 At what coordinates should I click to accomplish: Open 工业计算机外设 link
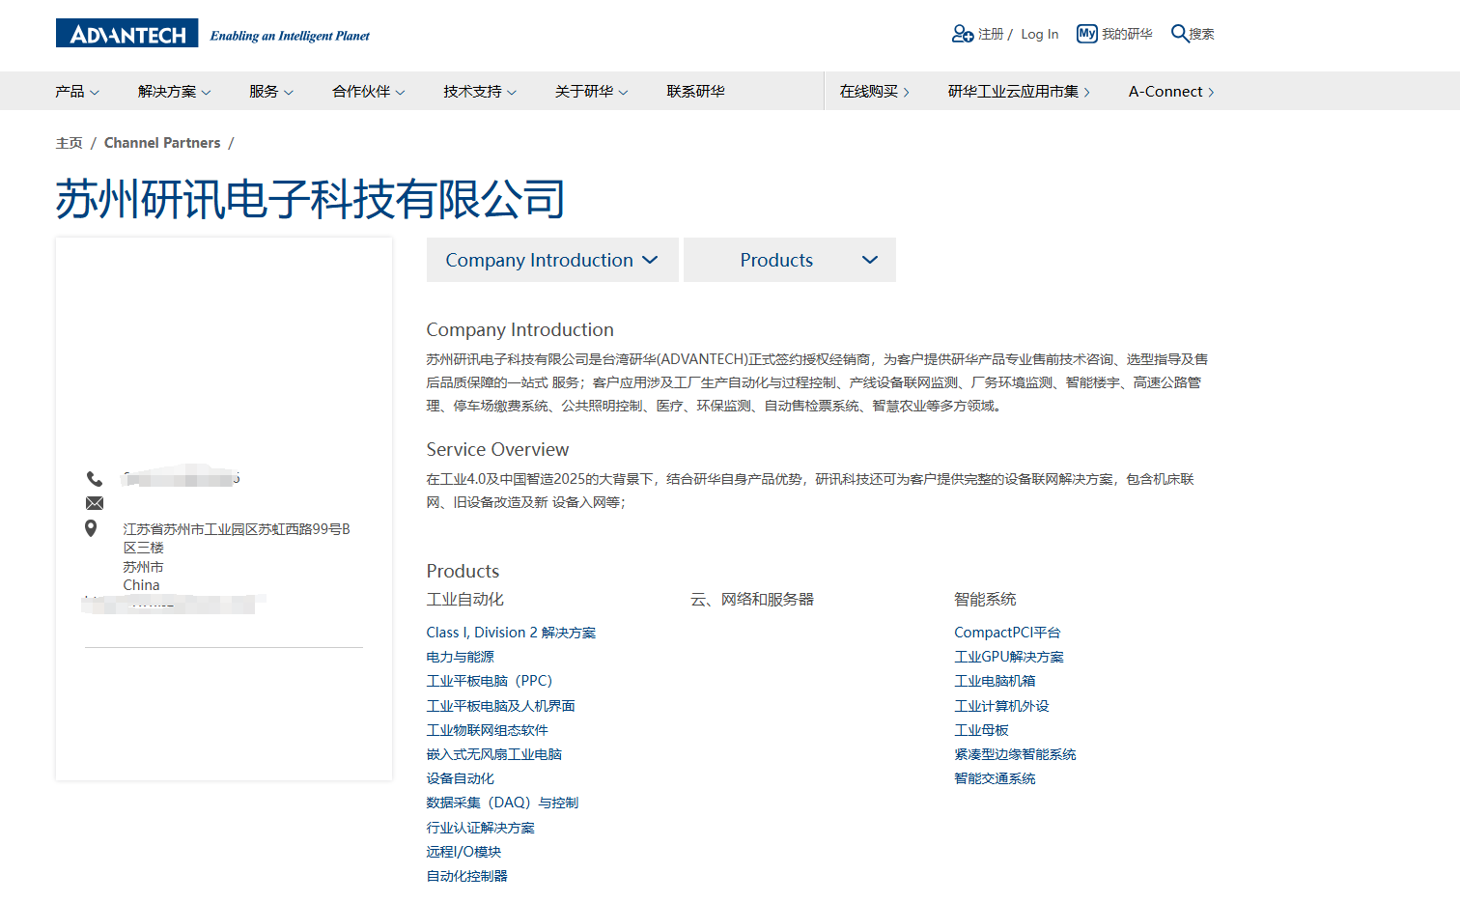1001,706
